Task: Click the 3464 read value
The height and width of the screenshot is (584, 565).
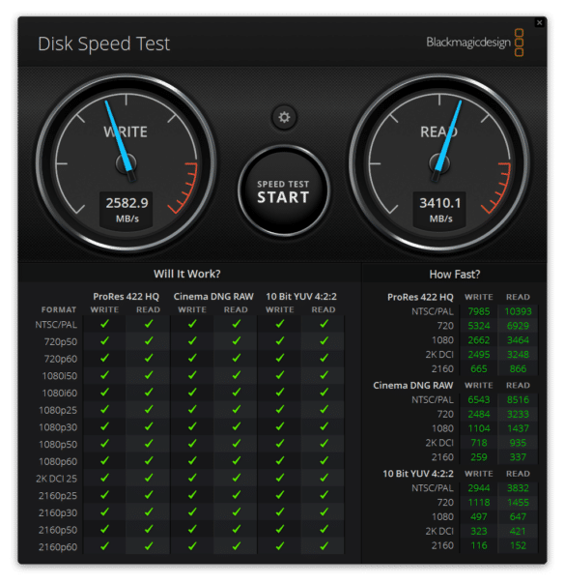Action: 518,340
